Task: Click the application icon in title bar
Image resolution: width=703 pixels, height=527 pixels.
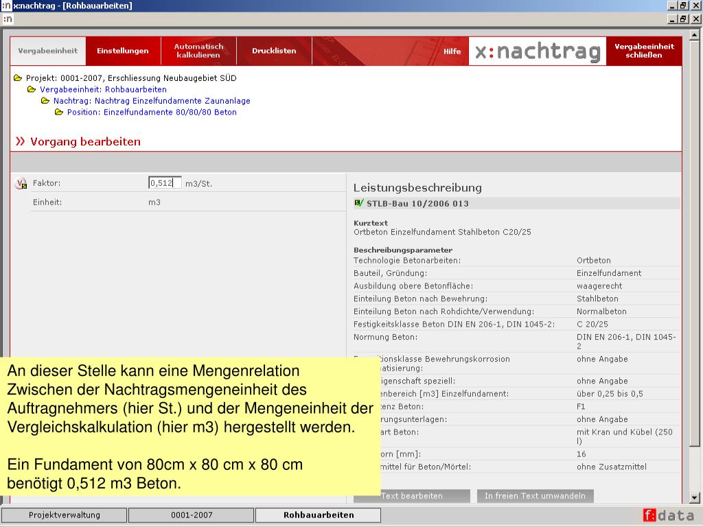Action: pos(6,5)
